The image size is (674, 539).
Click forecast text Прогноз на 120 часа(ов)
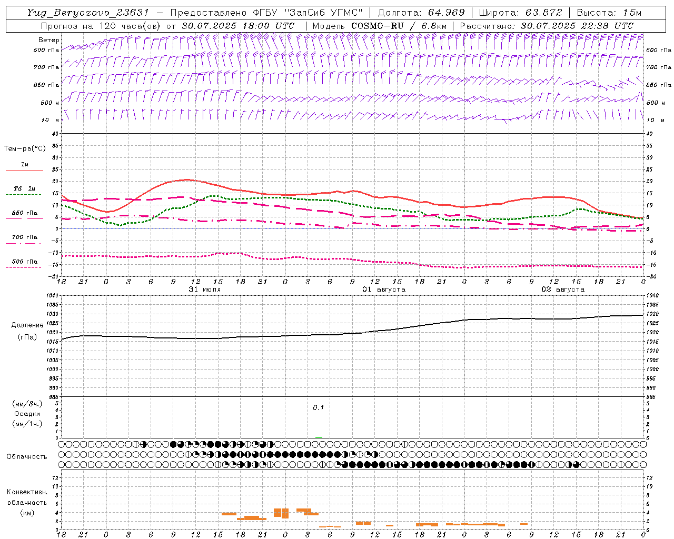click(x=101, y=26)
